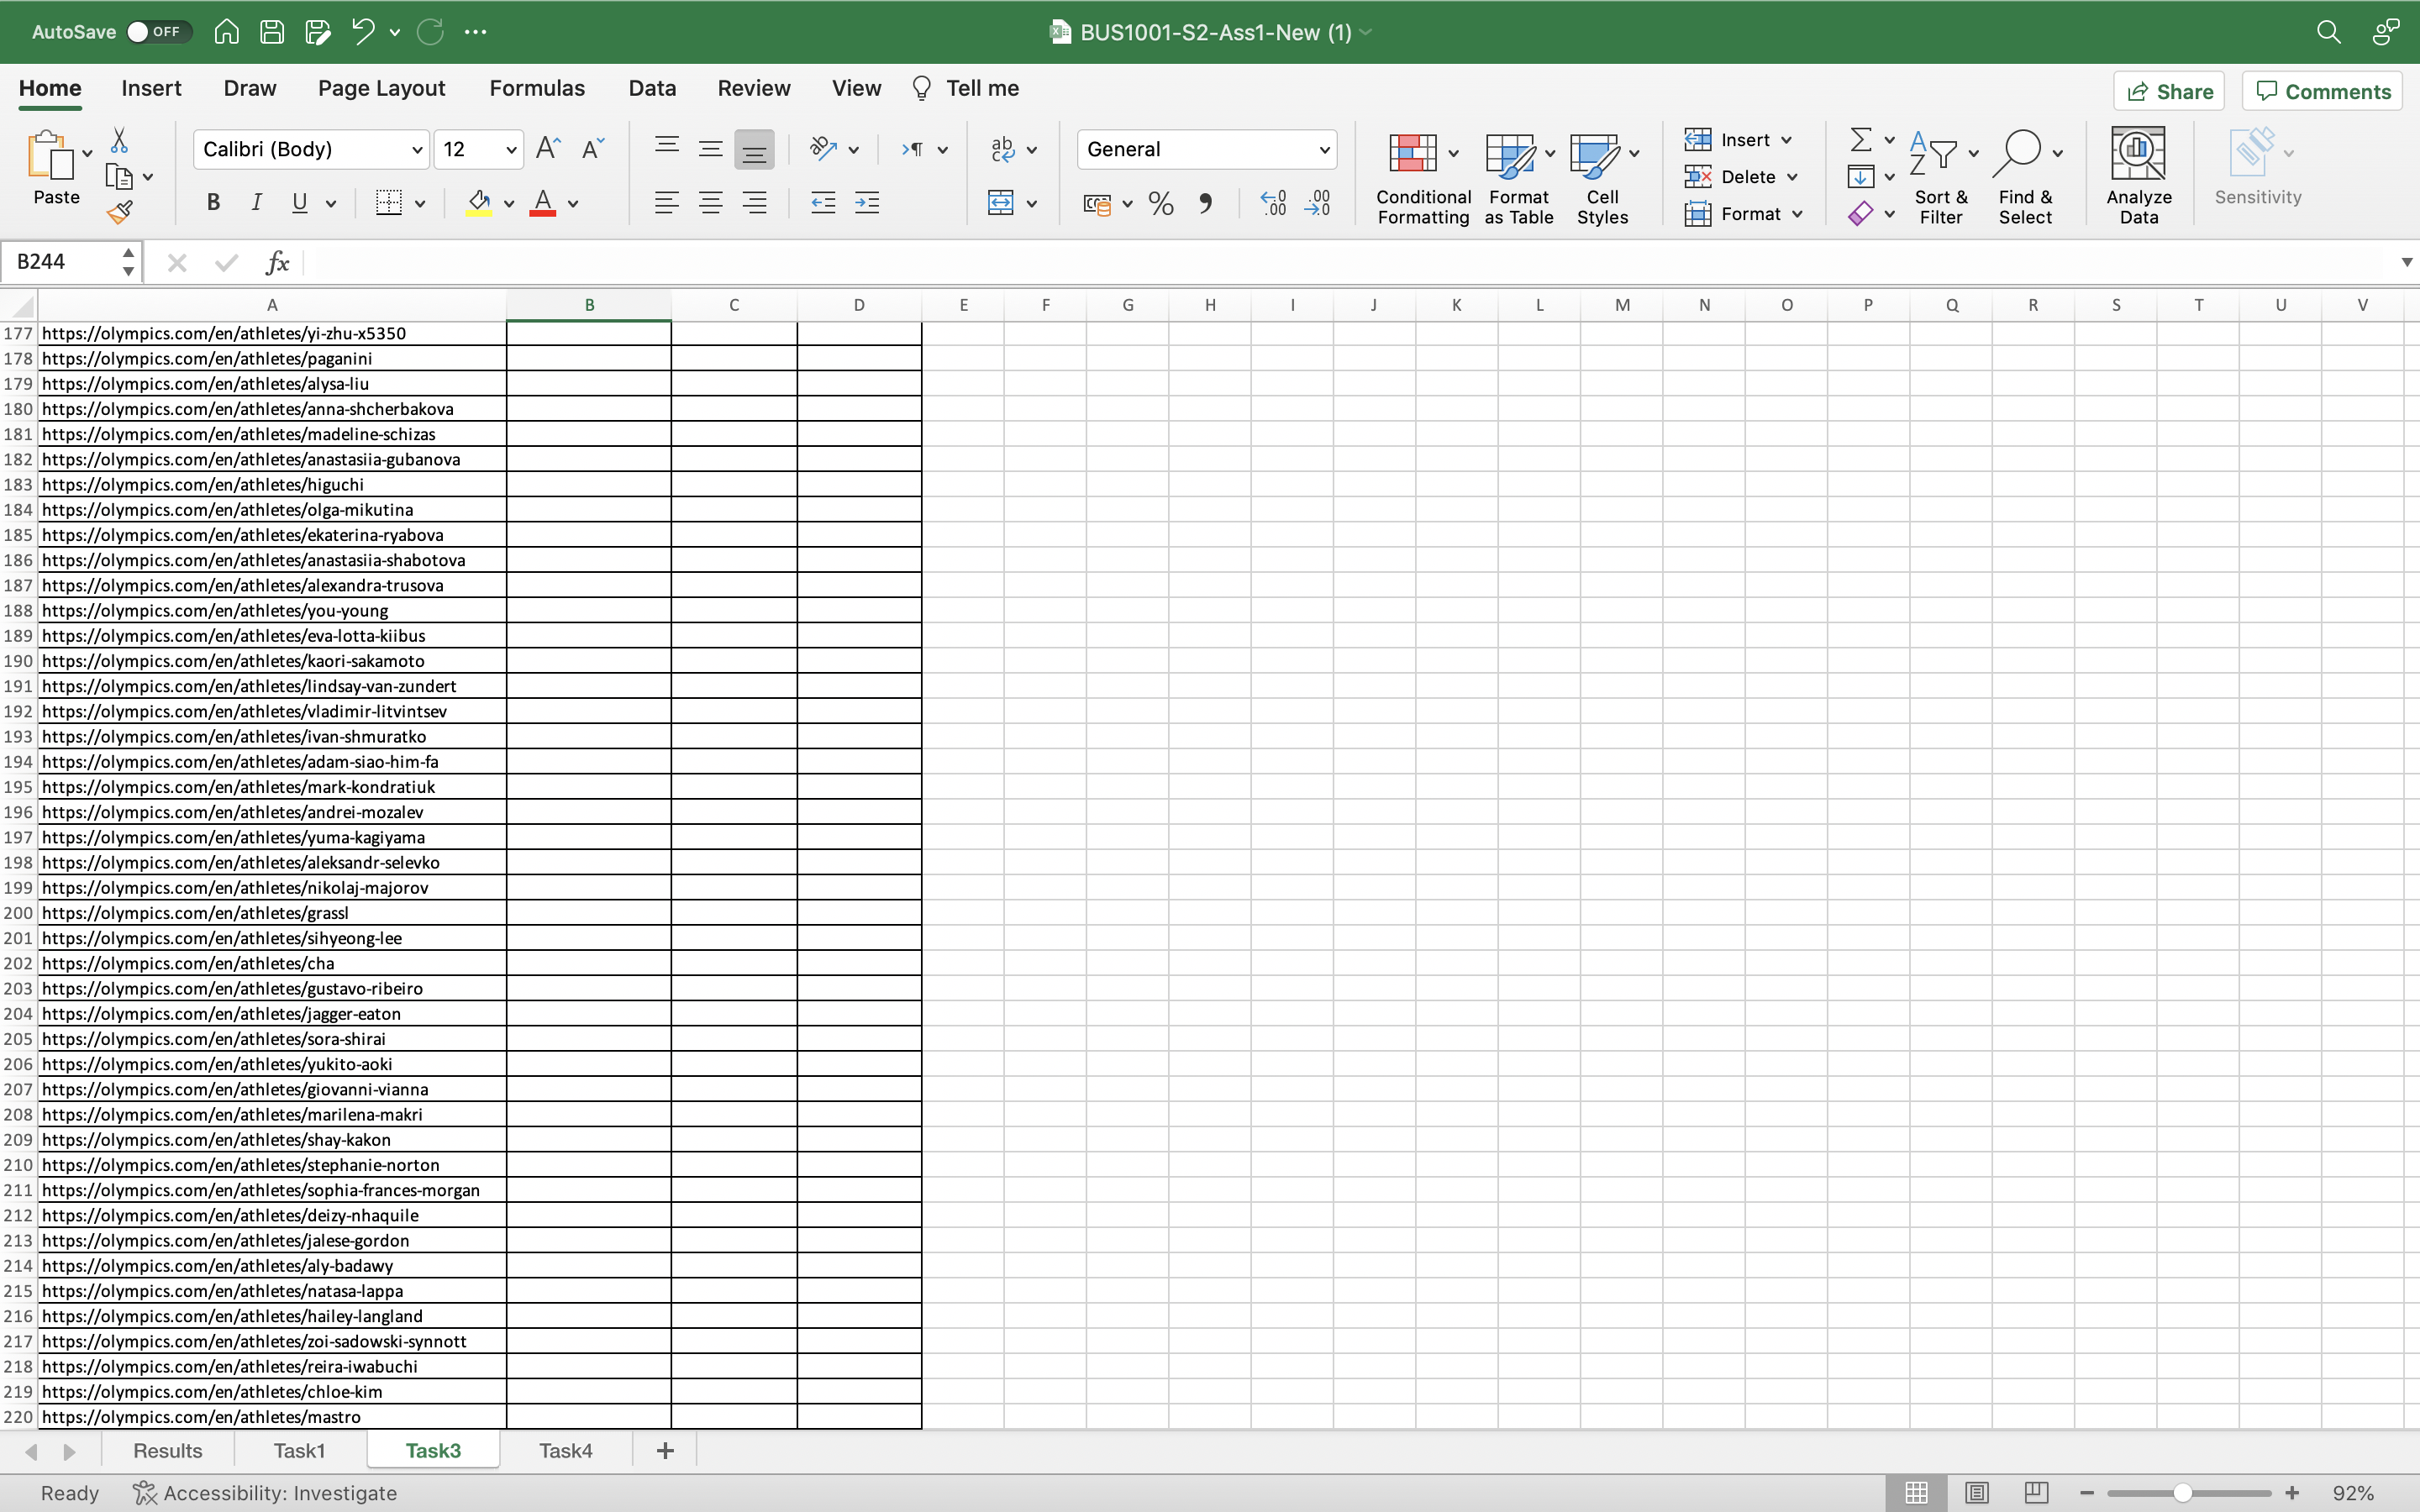This screenshot has height=1512, width=2420.
Task: Open Analyze Data tool
Action: [2138, 175]
